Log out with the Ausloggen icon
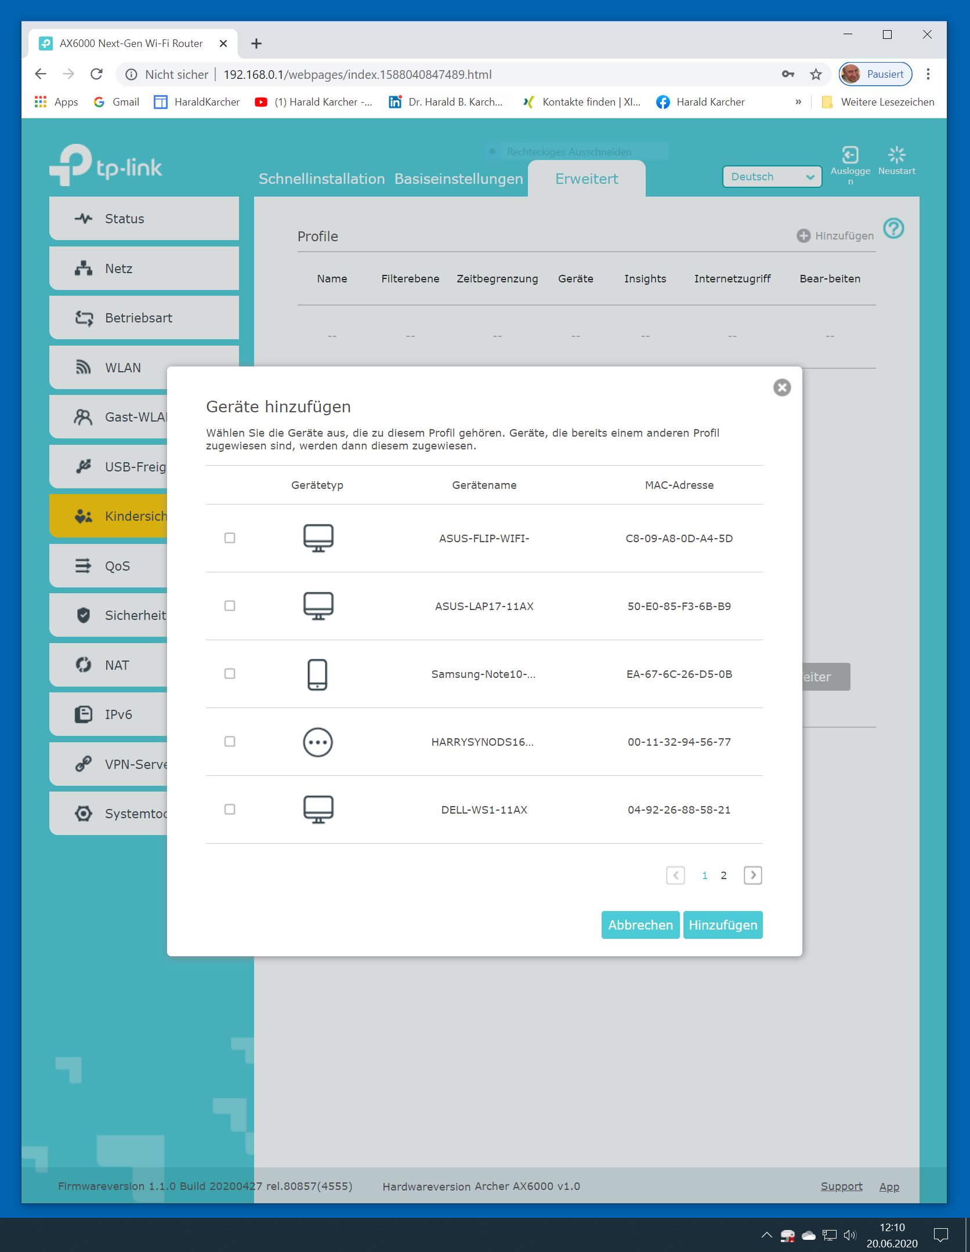 pyautogui.click(x=850, y=155)
